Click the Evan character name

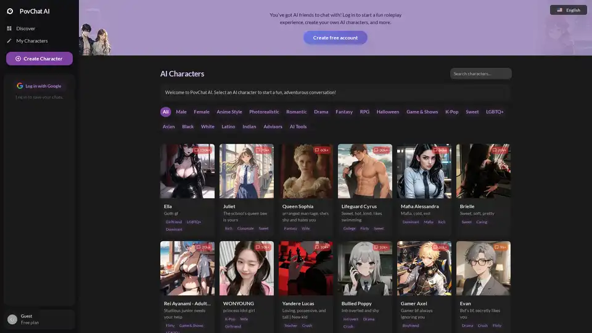click(x=466, y=303)
